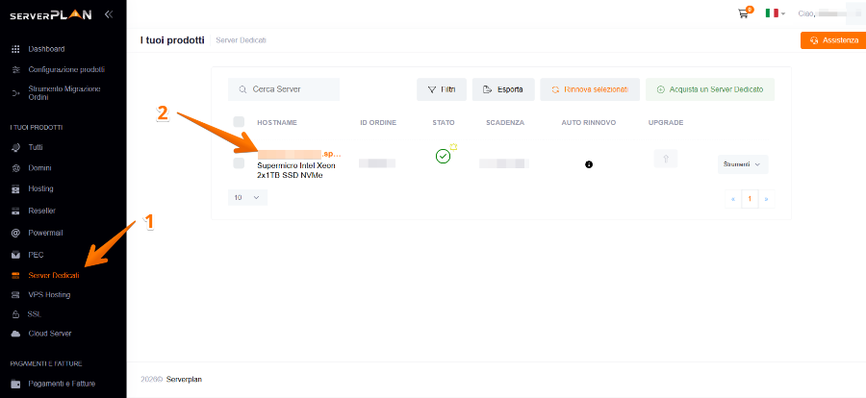Go to Cloud Server section

click(49, 334)
